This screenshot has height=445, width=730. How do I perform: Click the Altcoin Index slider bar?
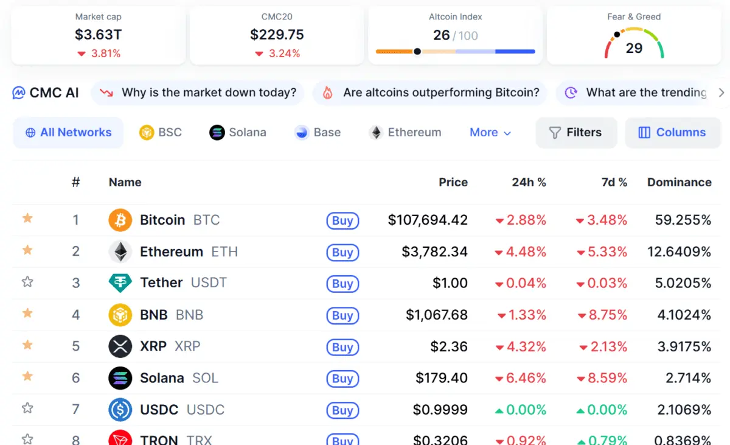tap(455, 52)
